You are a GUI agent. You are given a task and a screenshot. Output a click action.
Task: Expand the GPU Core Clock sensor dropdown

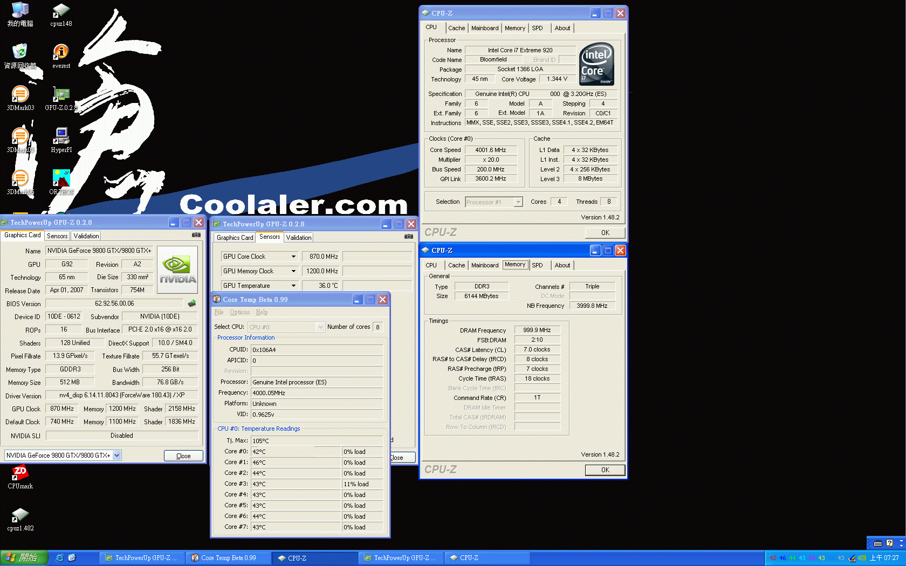tap(293, 257)
